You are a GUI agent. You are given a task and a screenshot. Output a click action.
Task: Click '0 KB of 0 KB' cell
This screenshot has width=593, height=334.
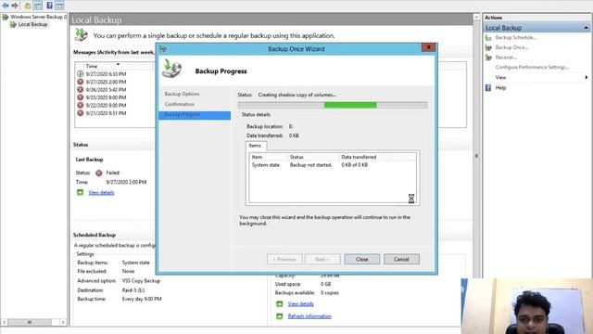(x=354, y=165)
